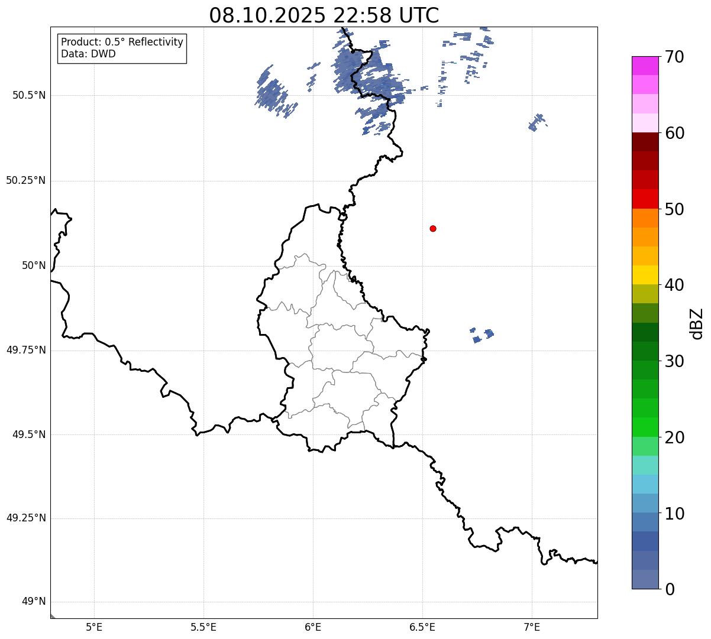Click the colorbar tick value 60

pos(674,133)
